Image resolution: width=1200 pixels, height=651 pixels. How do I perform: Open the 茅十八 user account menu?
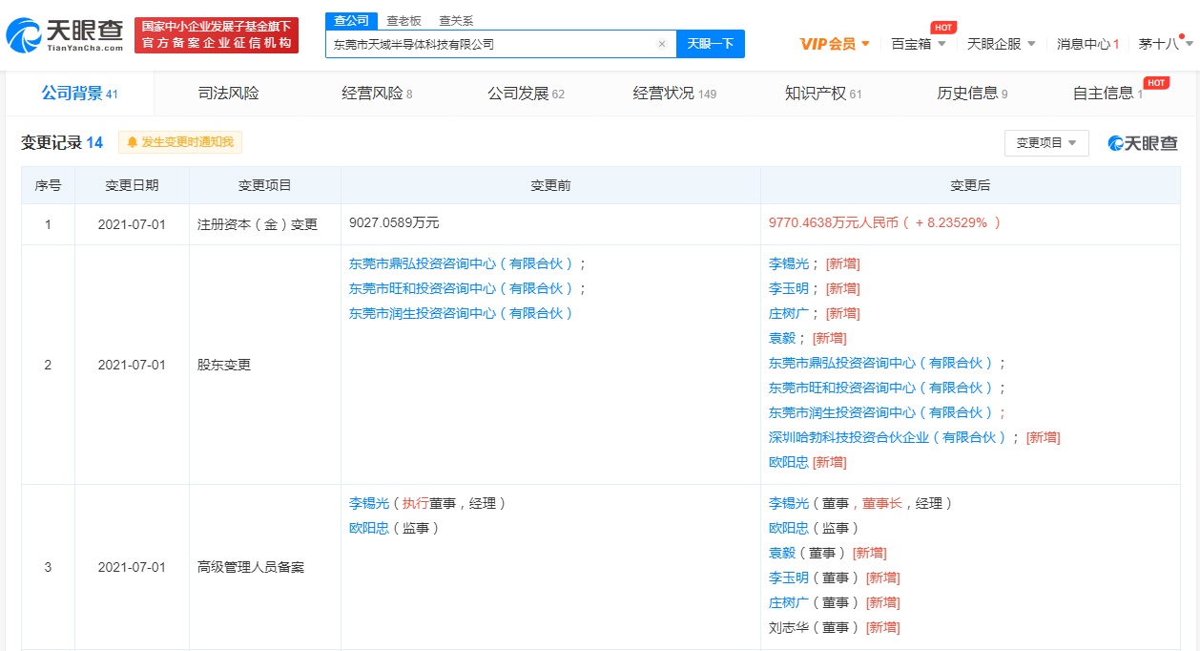(1159, 44)
